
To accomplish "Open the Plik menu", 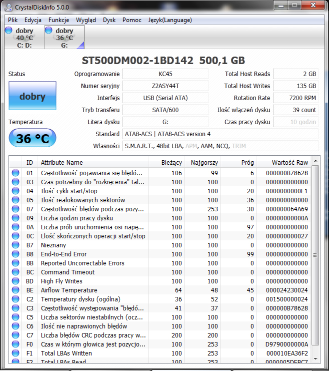I will [13, 20].
